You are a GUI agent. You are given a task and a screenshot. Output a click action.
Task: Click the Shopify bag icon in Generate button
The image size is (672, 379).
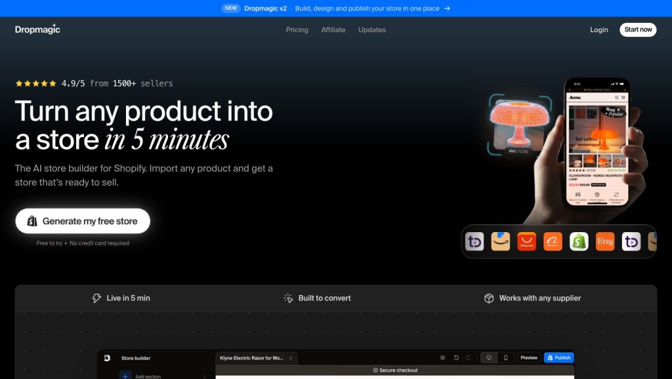[x=32, y=221]
